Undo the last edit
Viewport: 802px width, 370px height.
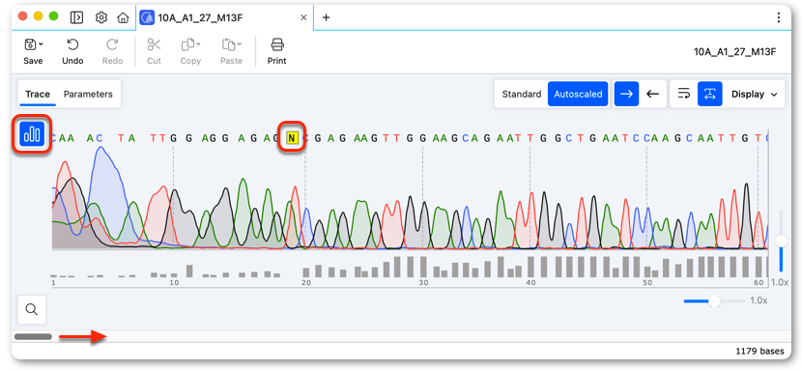(x=72, y=51)
